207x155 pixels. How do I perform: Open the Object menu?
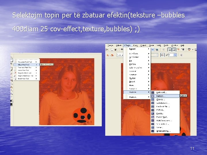pos(143,45)
